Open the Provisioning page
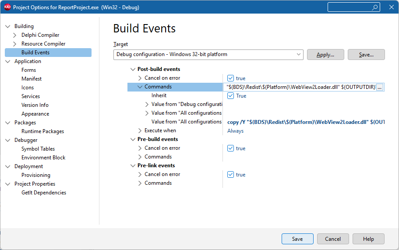 (35, 175)
